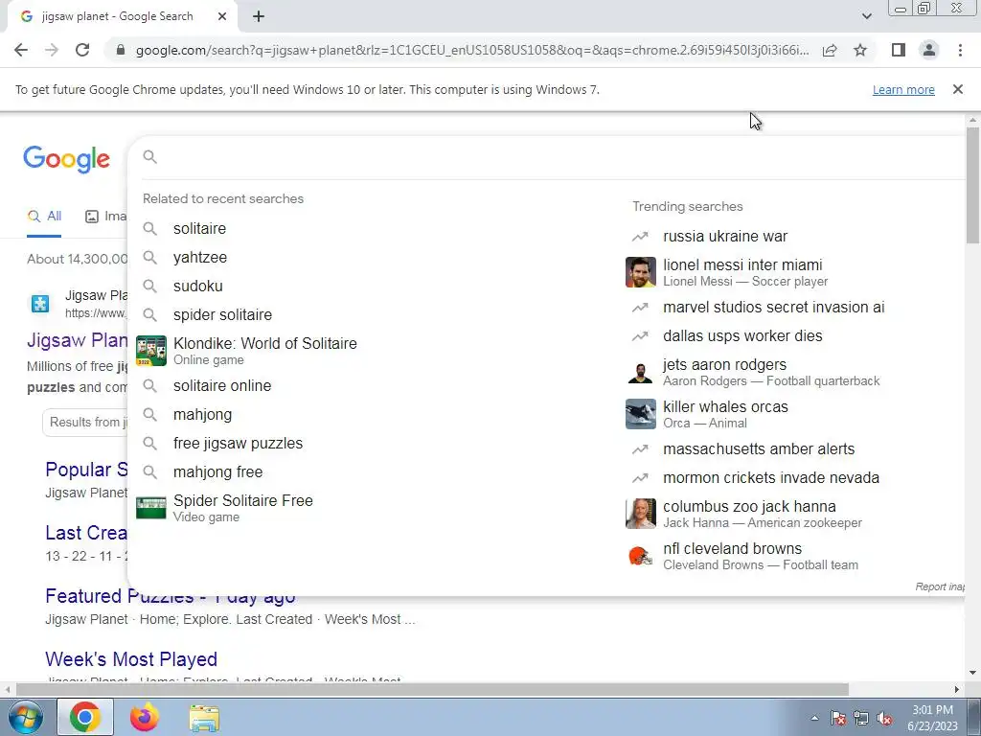
Task: Click the Chrome taskbar icon
Action: (85, 717)
